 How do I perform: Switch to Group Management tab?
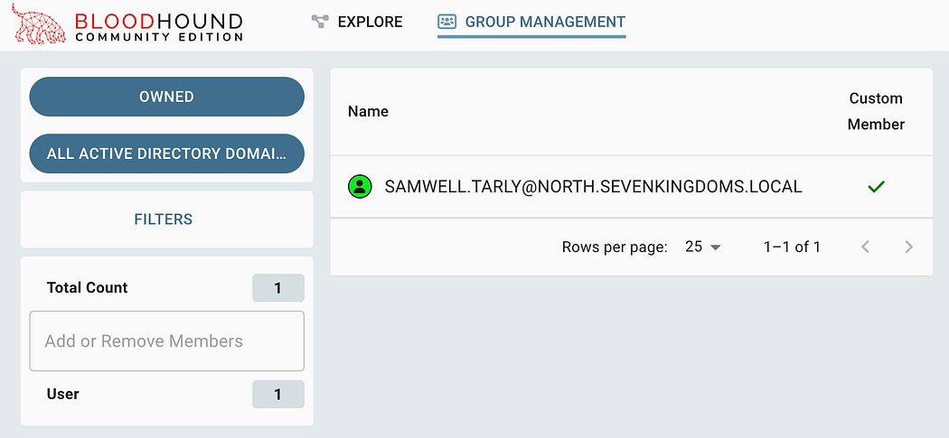(x=531, y=23)
